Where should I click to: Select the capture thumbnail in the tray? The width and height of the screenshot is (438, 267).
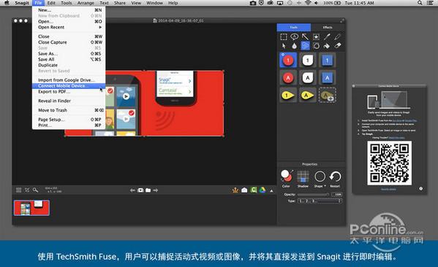(x=31, y=208)
